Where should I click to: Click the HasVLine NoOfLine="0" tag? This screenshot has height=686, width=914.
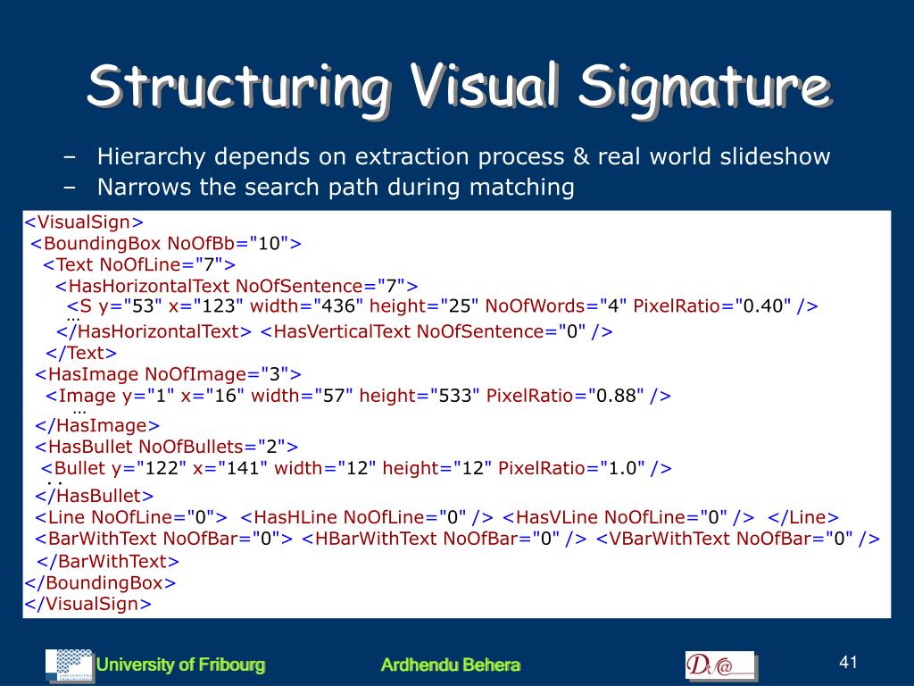click(628, 517)
